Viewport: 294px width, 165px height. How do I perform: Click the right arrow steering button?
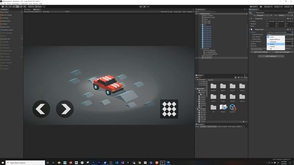(x=65, y=109)
